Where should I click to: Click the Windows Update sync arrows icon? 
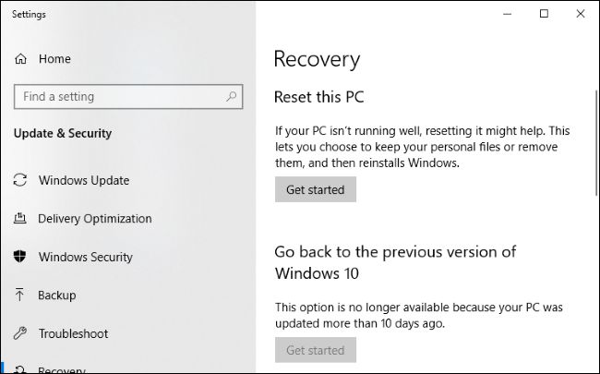point(20,181)
